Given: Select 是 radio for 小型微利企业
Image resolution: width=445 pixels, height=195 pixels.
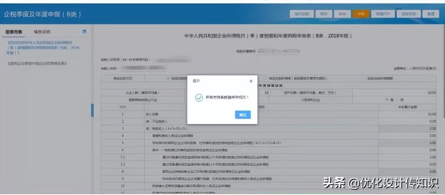Looking at the screenshot, I should click(388, 100).
